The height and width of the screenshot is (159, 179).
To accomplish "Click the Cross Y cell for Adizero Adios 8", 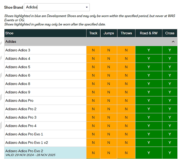I will click(170, 84).
